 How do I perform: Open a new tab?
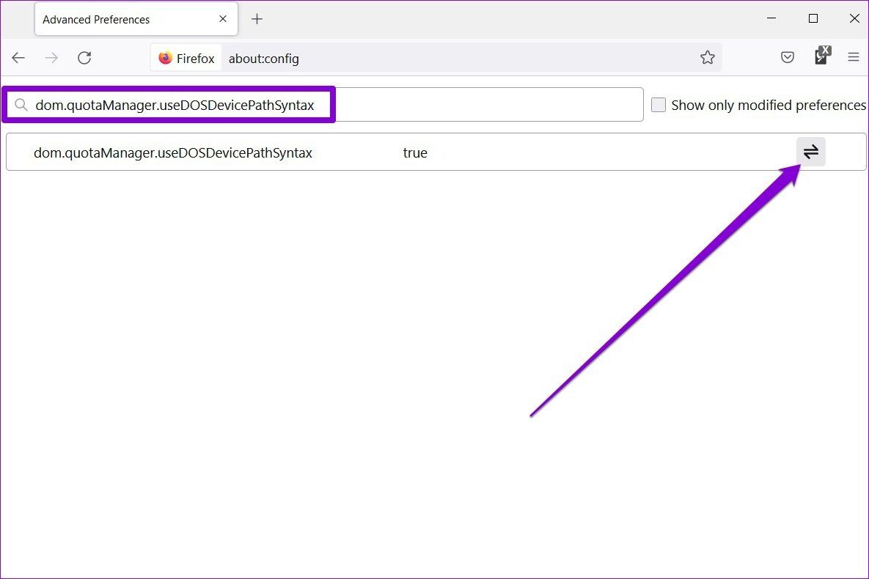pyautogui.click(x=257, y=19)
